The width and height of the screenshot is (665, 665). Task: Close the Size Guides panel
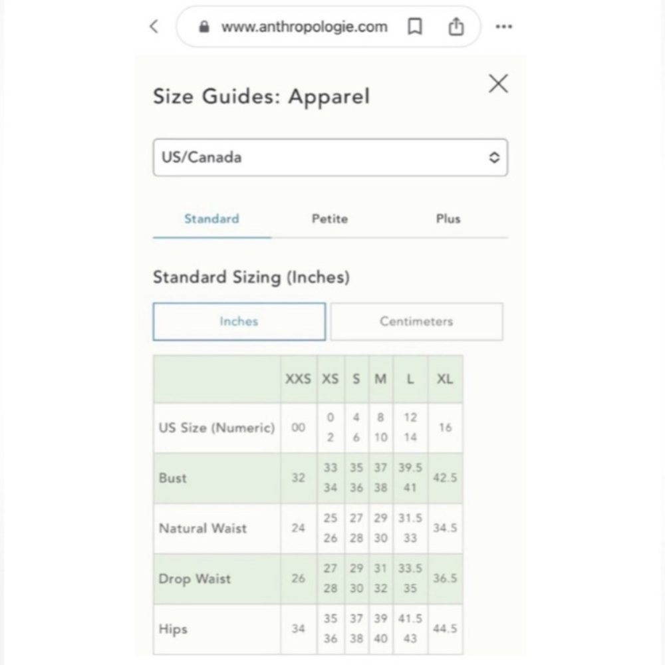[498, 83]
